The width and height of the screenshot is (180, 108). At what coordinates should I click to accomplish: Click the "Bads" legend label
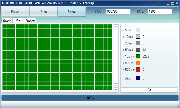click(x=128, y=78)
